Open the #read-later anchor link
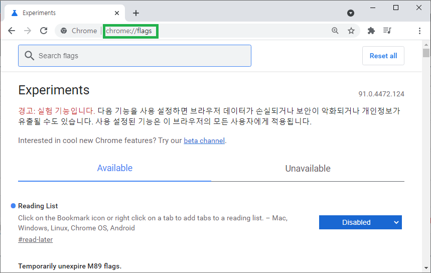This screenshot has width=431, height=273. [36, 239]
